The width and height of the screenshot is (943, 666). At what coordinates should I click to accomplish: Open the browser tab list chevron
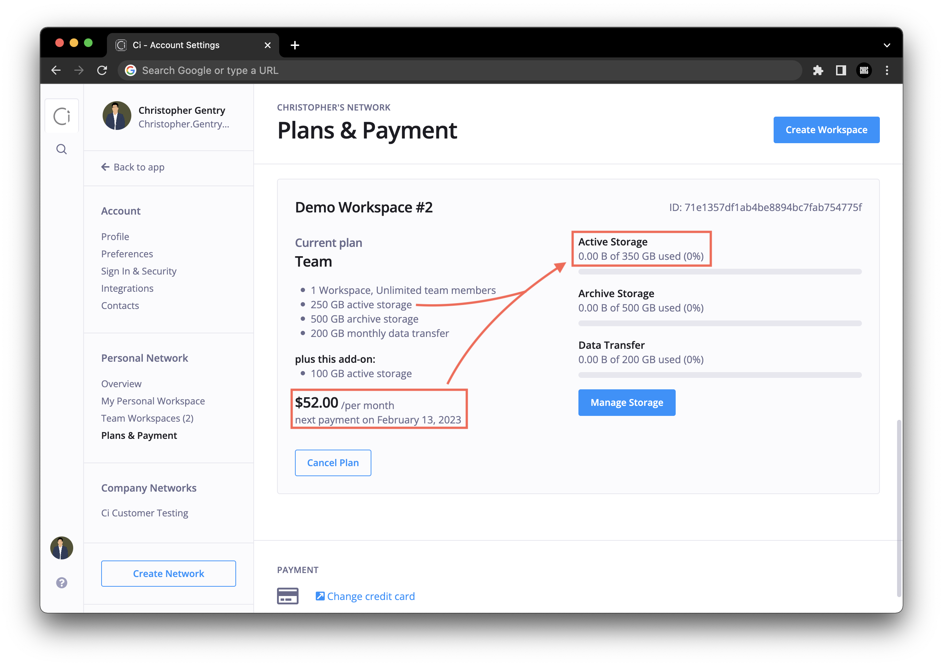(x=886, y=45)
